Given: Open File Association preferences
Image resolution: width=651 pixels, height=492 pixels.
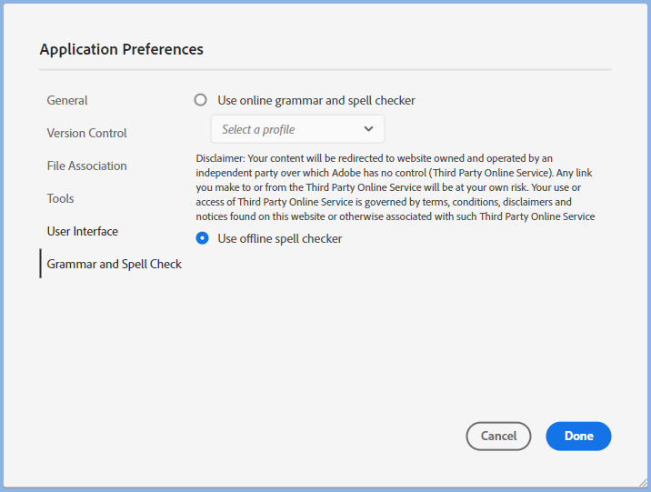Looking at the screenshot, I should [86, 166].
